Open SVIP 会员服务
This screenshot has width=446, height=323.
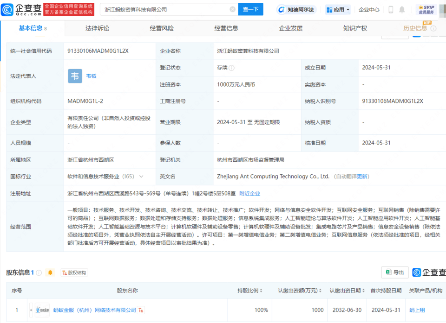(426, 10)
